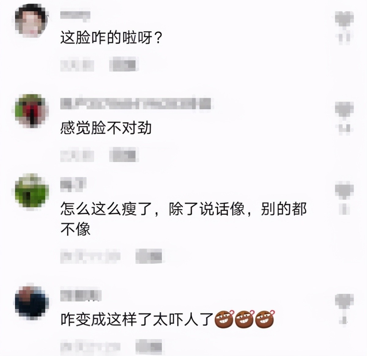
Task: Open username above "这脸咋的啦呀？"
Action: click(x=75, y=15)
